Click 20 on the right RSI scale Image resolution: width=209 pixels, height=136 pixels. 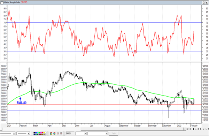[207, 59]
